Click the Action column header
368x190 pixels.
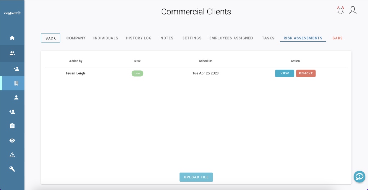click(295, 61)
